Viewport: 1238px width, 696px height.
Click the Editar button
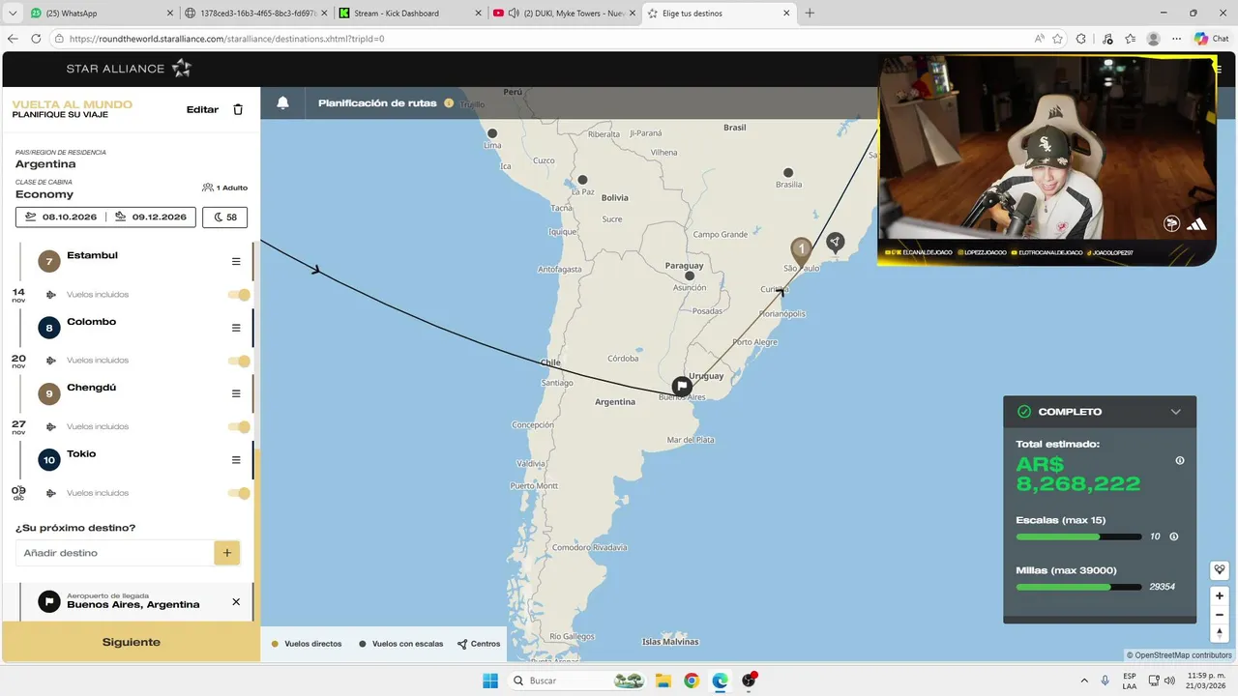point(202,109)
